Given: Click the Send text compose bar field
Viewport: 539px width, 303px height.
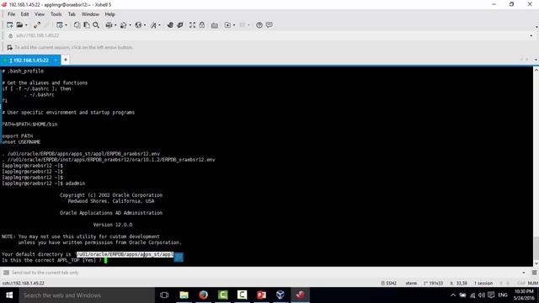Looking at the screenshot, I should pyautogui.click(x=264, y=273).
